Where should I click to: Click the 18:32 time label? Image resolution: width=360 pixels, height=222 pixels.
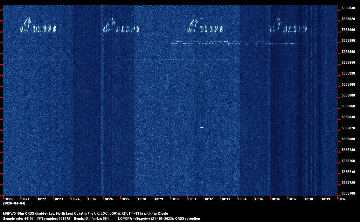coord(209,199)
